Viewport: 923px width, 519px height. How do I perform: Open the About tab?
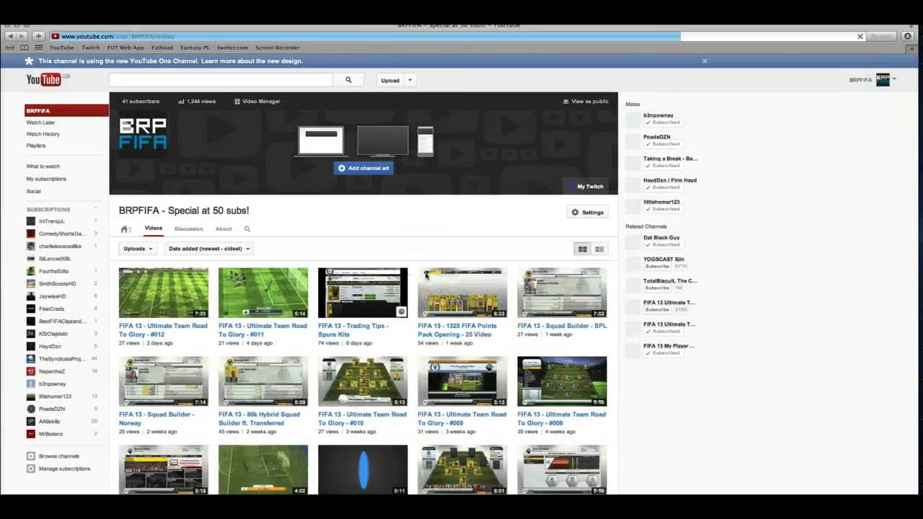click(224, 229)
